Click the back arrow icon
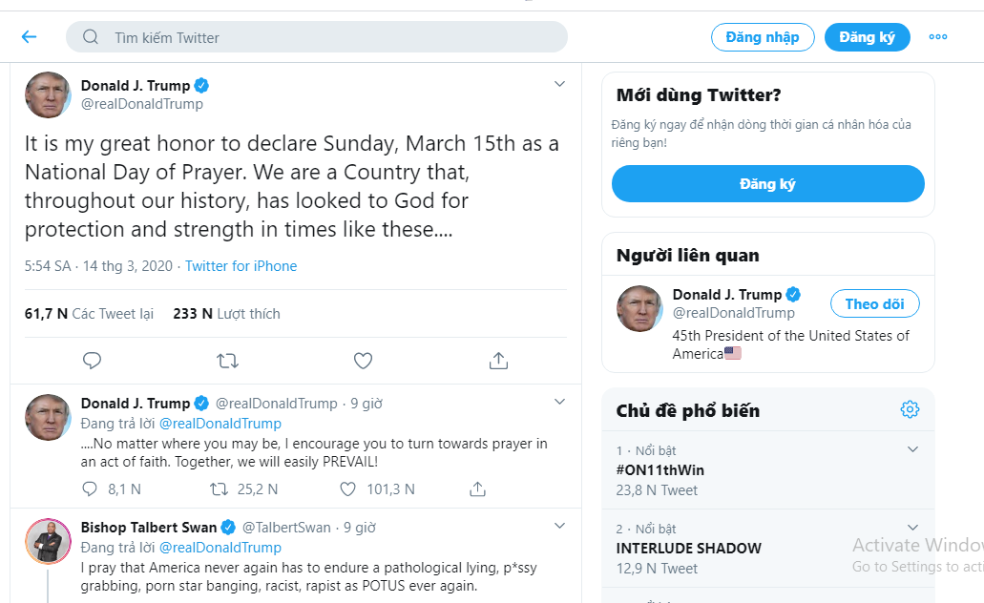 tap(29, 37)
